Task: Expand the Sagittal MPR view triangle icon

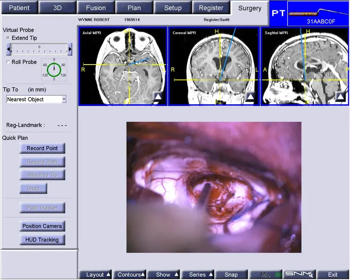Action: [340, 97]
